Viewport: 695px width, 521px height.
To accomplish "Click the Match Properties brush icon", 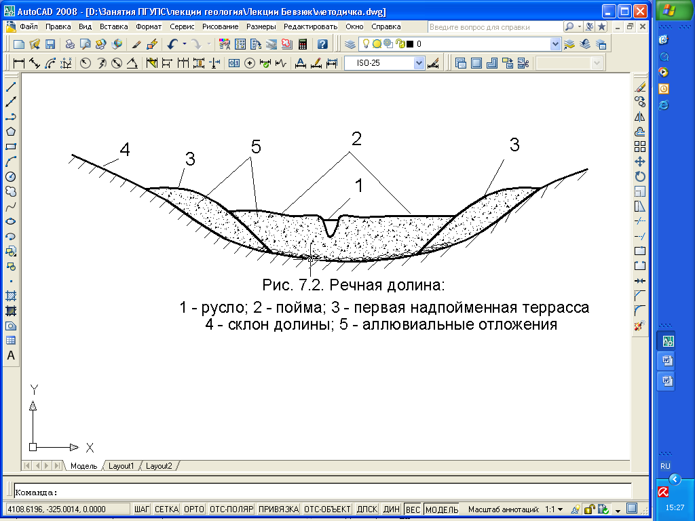I will click(x=137, y=44).
